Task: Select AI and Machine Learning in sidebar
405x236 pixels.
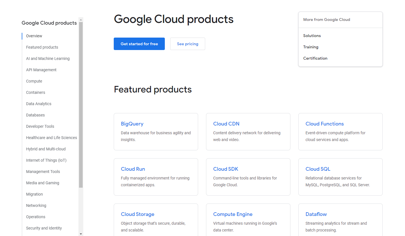Action: tap(48, 59)
